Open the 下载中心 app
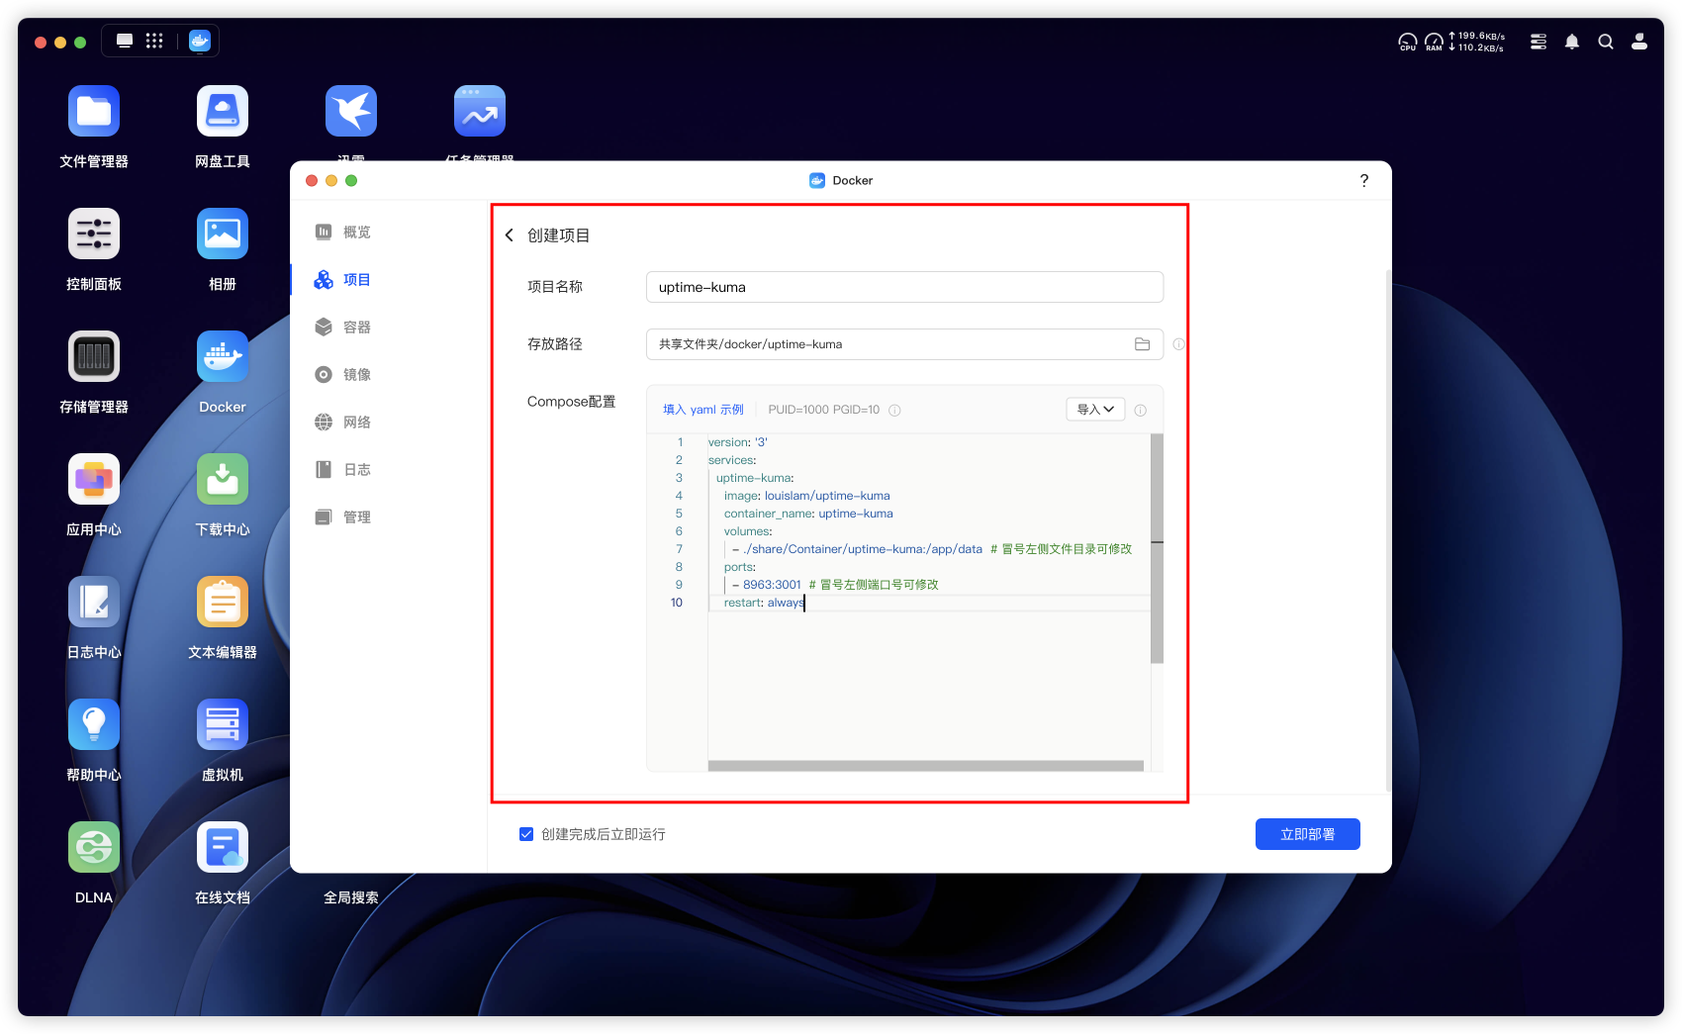 point(223,479)
